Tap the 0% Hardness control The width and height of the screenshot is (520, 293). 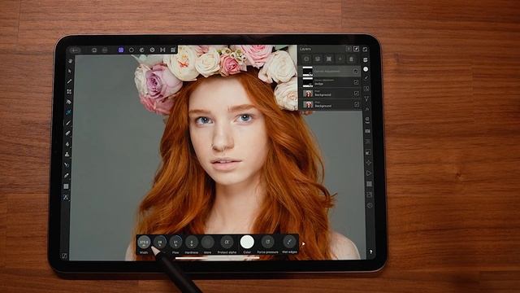(x=192, y=243)
